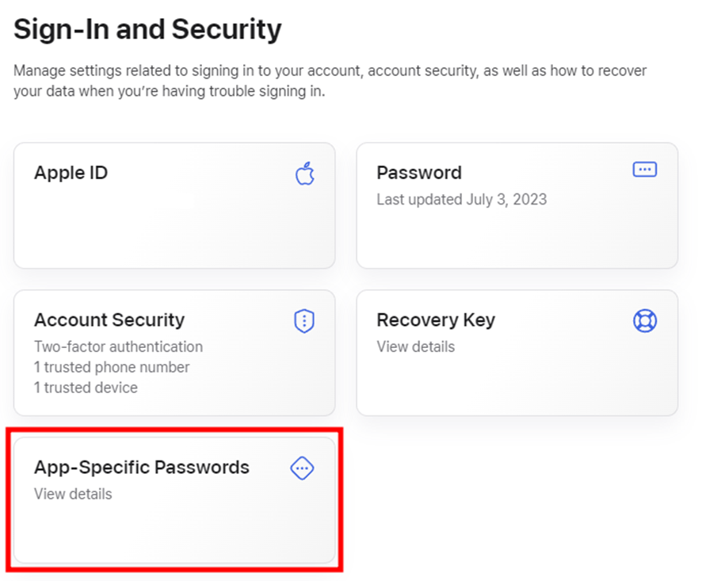Select the 1 trusted phone number line
702x581 pixels.
pos(112,367)
